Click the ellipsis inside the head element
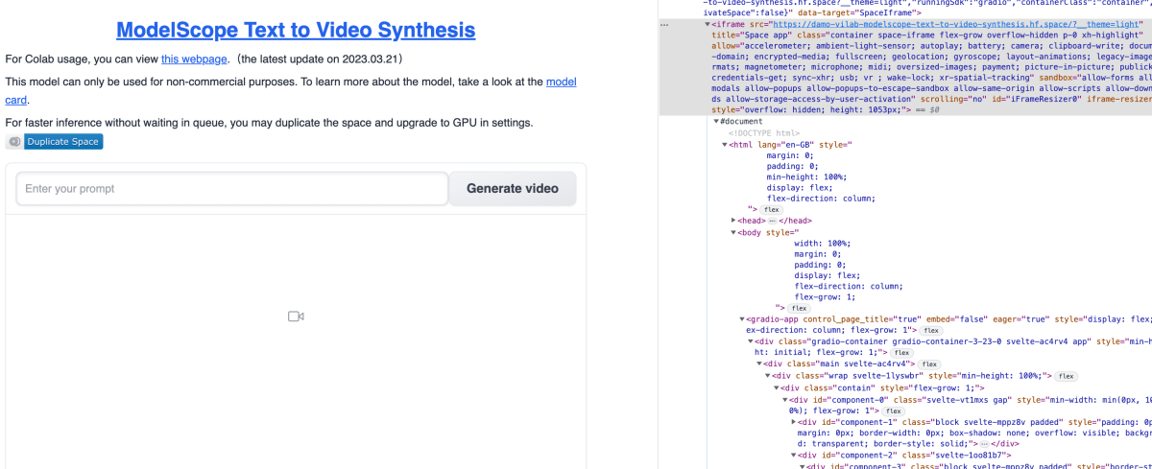This screenshot has width=1152, height=469. click(772, 221)
